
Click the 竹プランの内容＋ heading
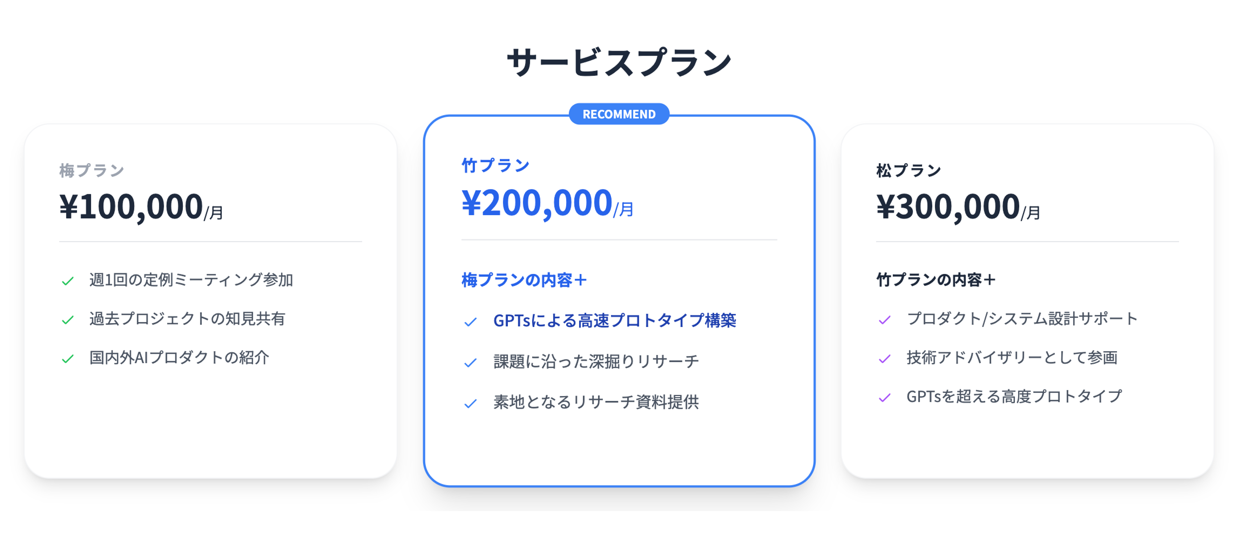point(936,280)
